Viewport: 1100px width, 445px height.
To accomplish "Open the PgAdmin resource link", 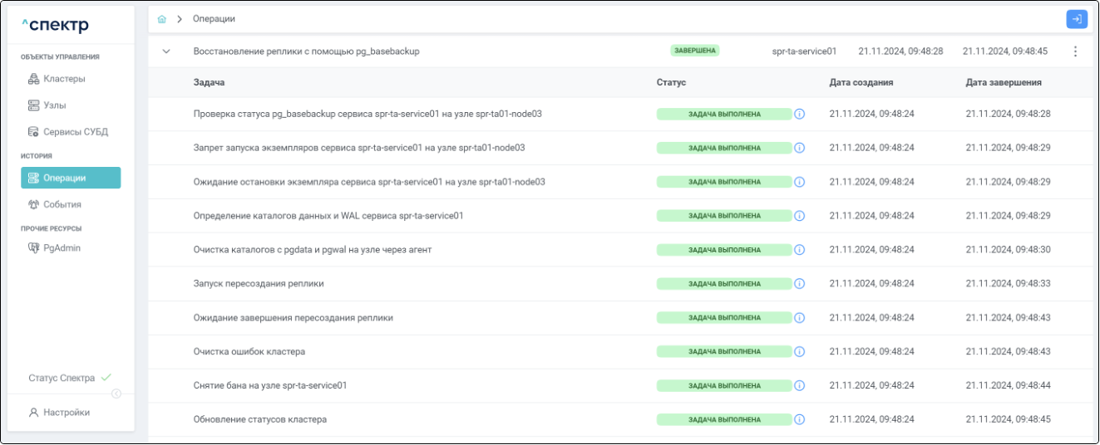I will [62, 247].
